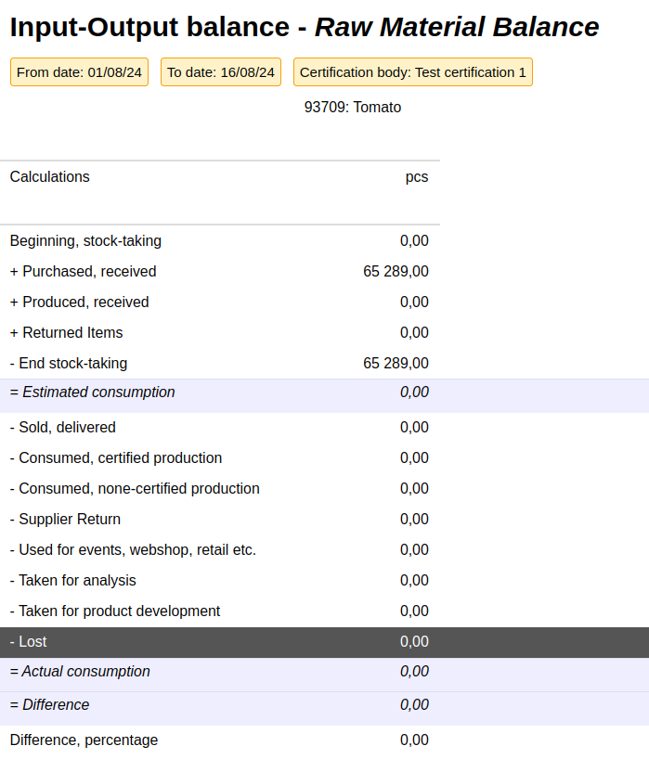
Task: Click the Supplier Return row label
Action: (65, 520)
